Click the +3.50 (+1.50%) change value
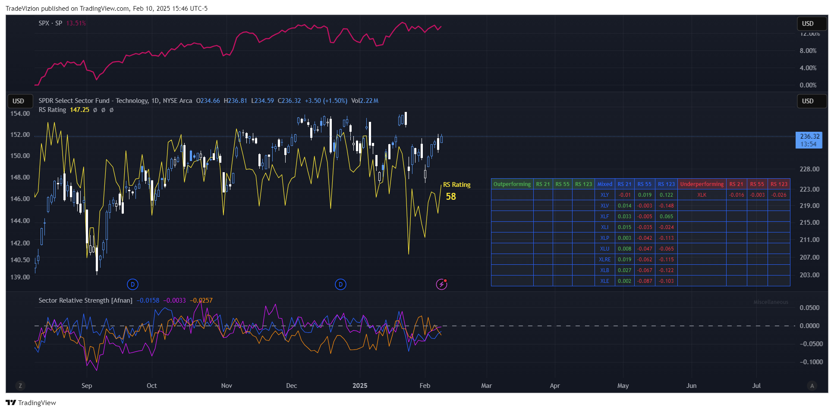Viewport: 834px width, 412px height. click(326, 101)
